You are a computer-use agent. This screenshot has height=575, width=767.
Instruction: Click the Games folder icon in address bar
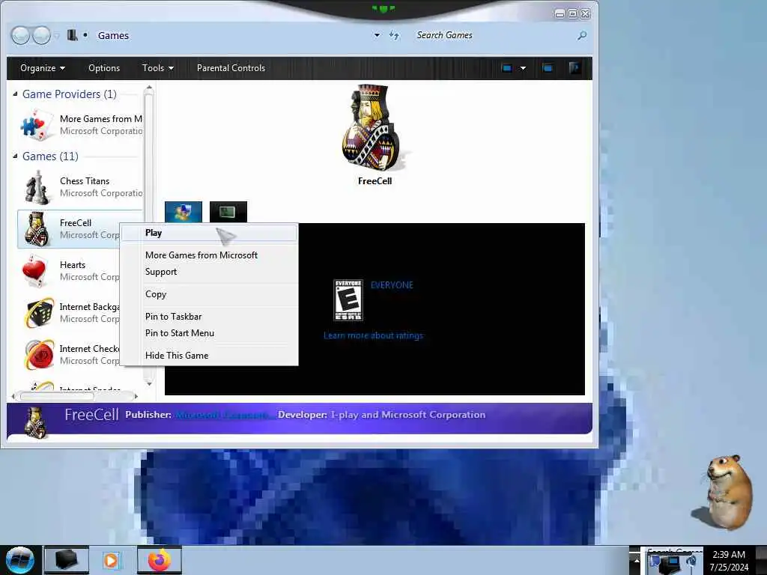73,35
